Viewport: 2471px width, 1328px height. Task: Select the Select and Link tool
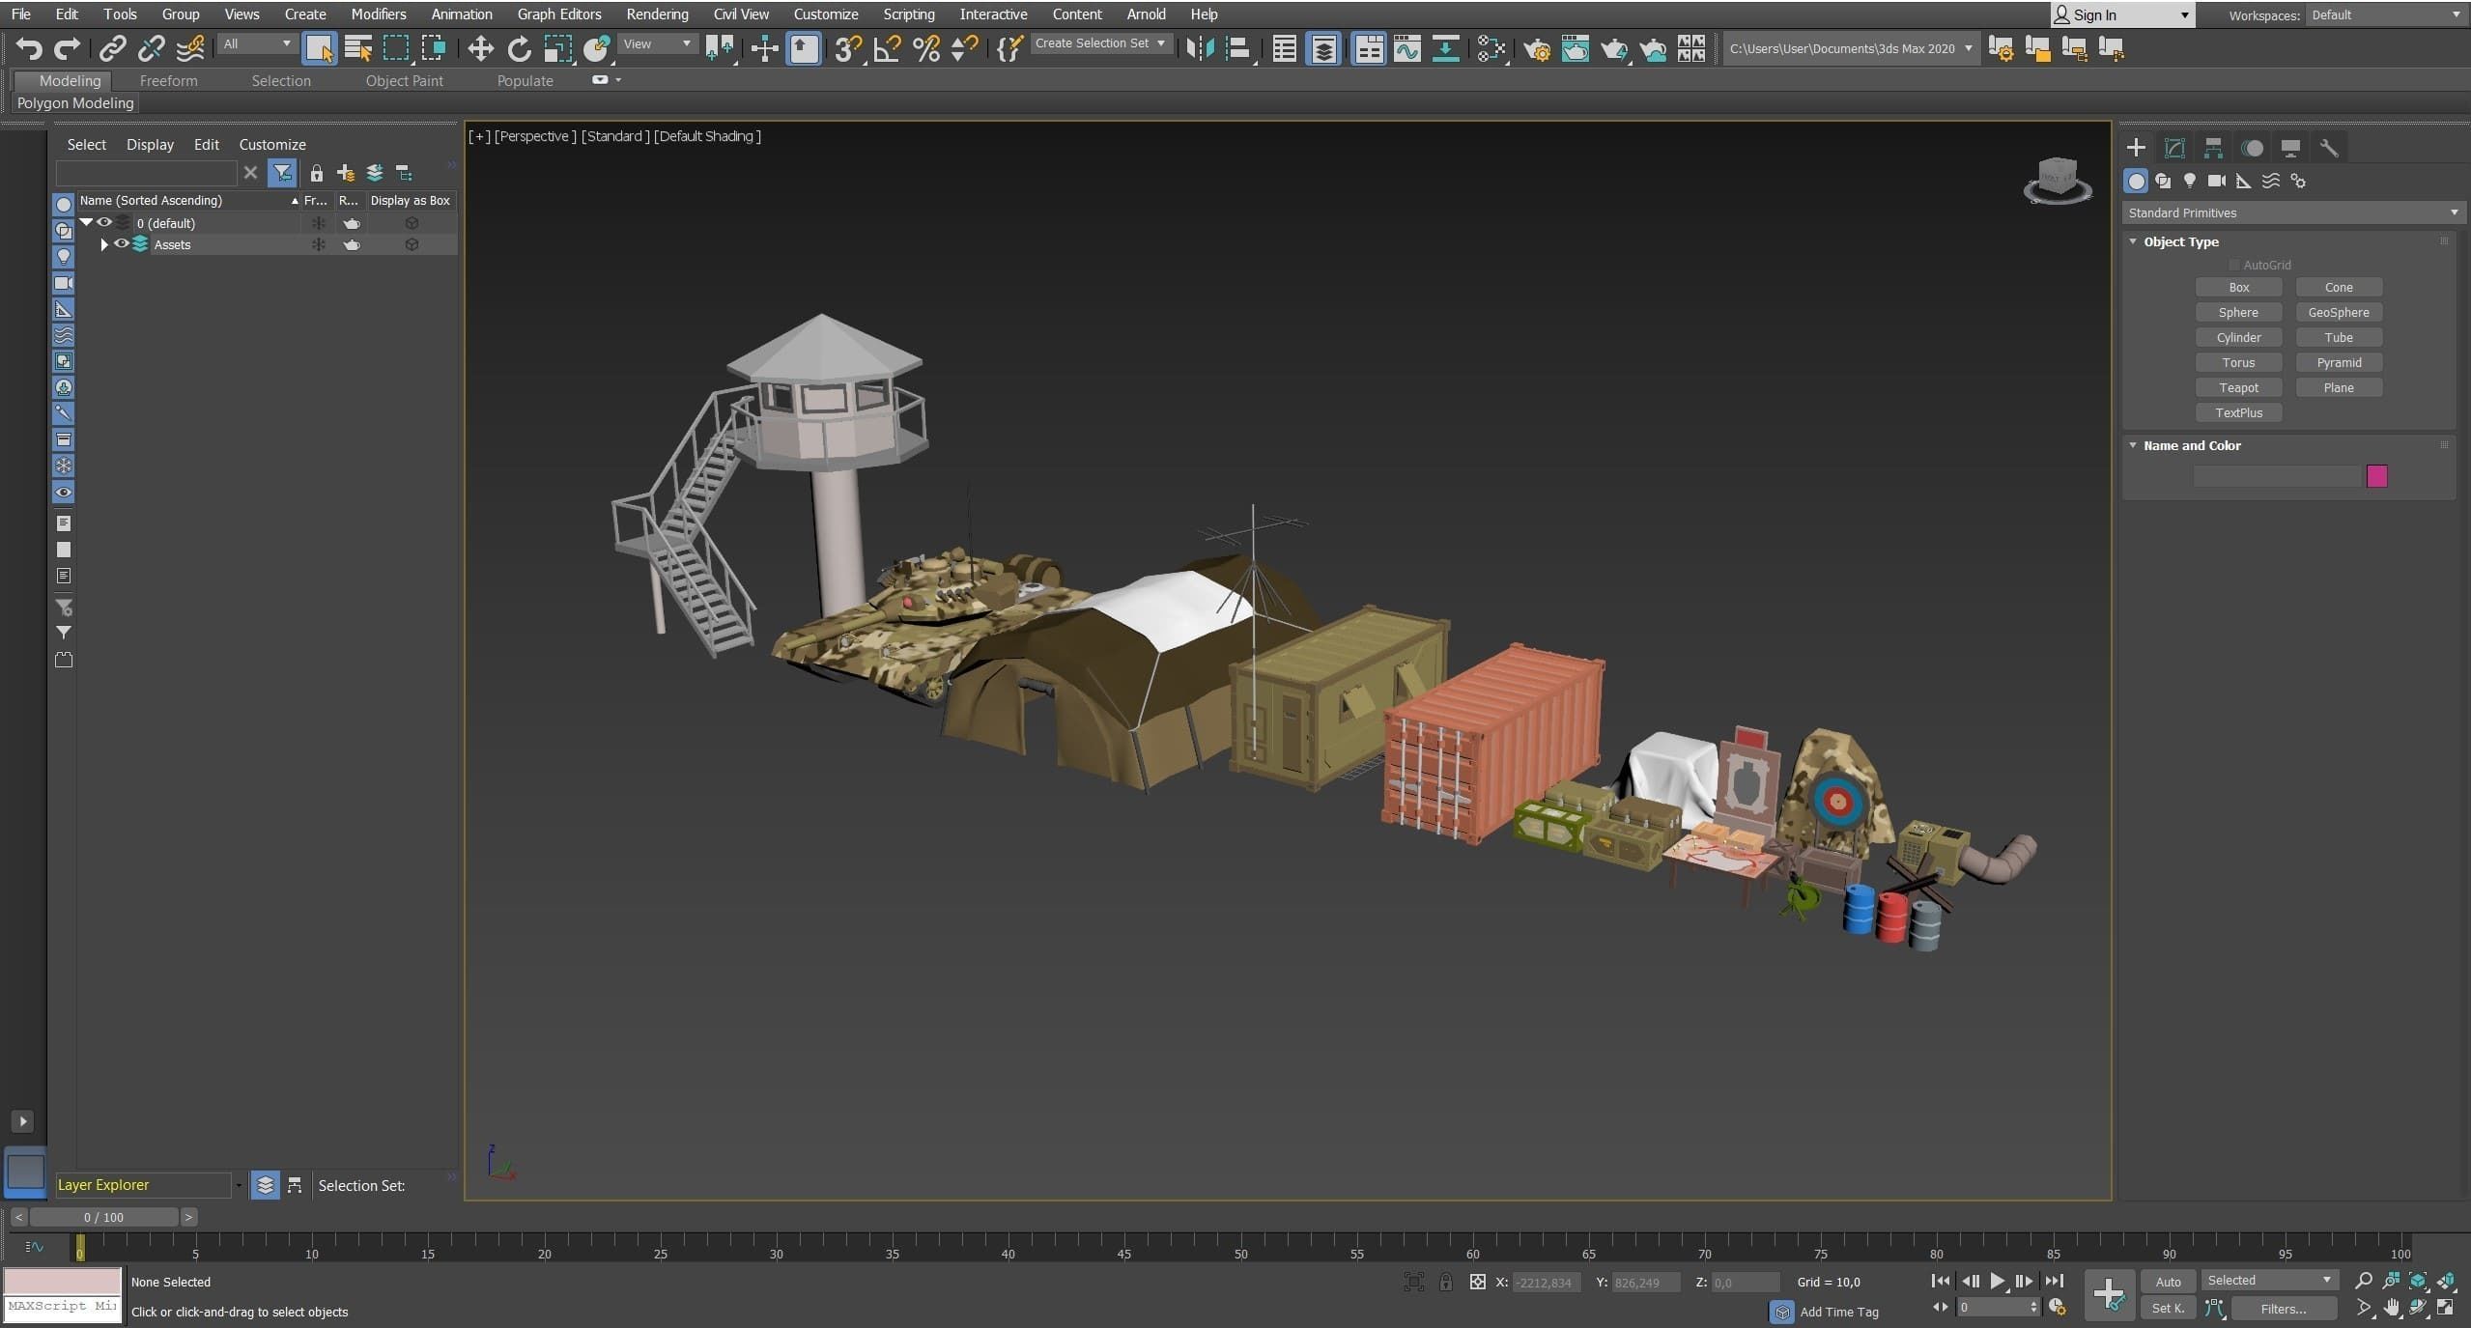(113, 48)
